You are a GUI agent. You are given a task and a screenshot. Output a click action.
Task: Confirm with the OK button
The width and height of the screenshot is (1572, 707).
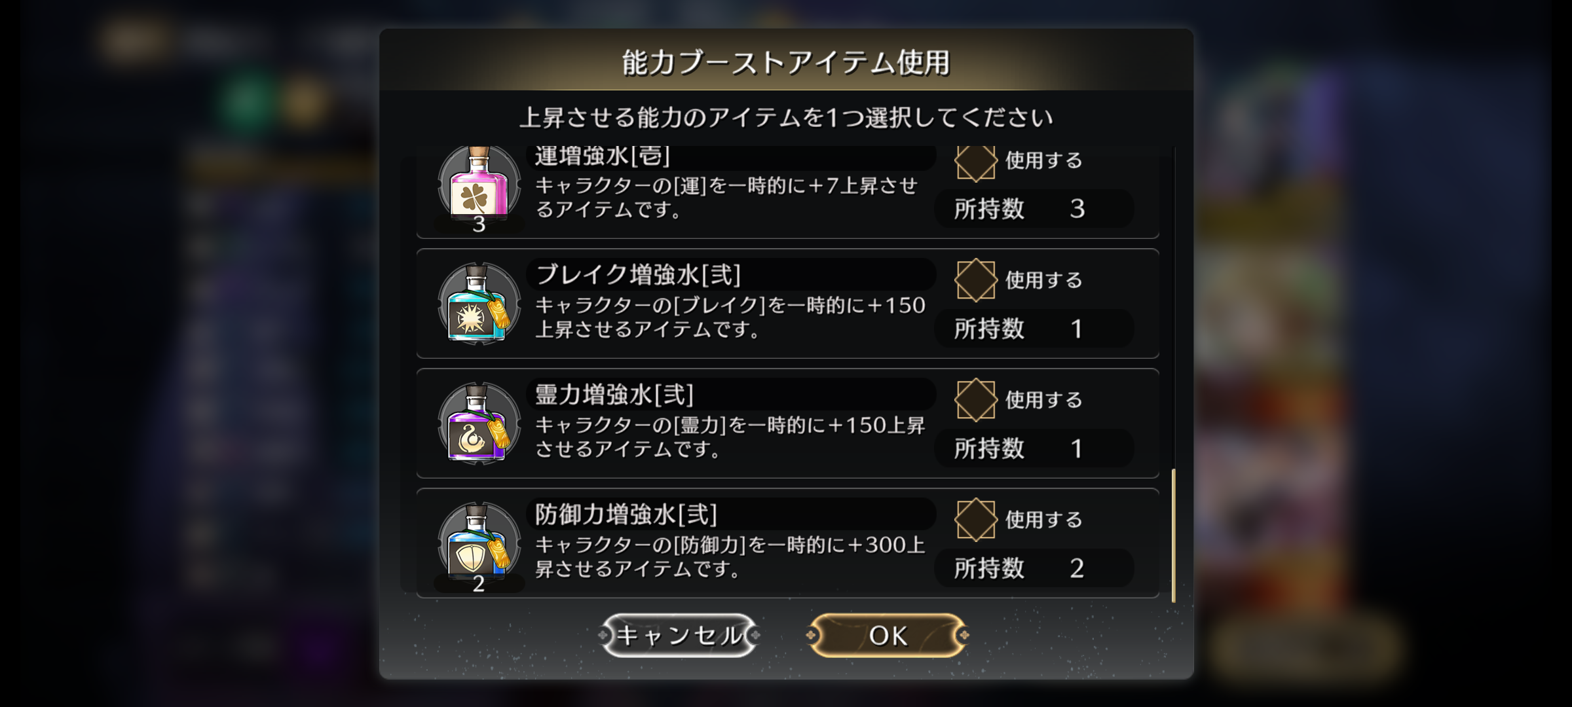[x=888, y=635]
